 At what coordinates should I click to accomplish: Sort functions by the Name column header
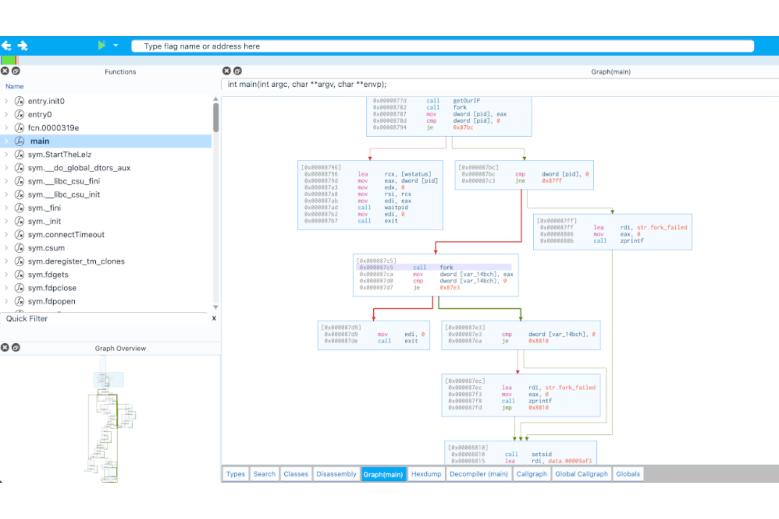pos(15,86)
